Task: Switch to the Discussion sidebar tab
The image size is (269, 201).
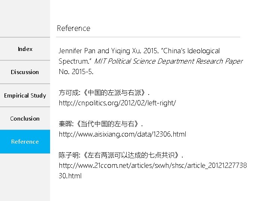Action: 25,72
